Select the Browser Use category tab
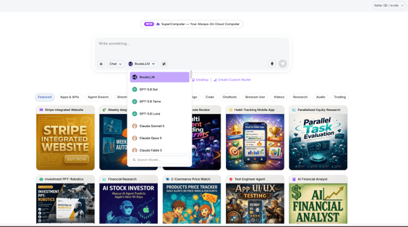The height and width of the screenshot is (227, 408). [x=255, y=97]
